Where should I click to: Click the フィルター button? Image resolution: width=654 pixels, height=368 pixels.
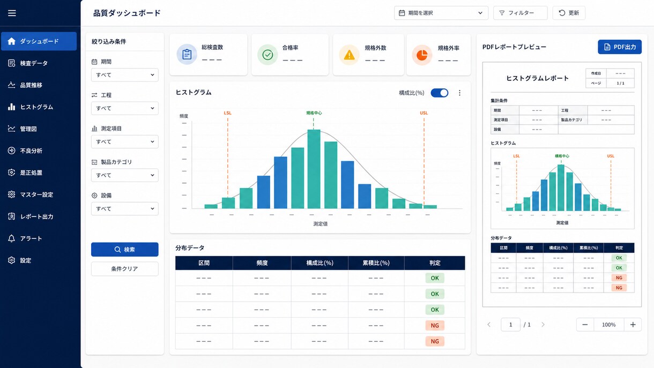coord(520,13)
